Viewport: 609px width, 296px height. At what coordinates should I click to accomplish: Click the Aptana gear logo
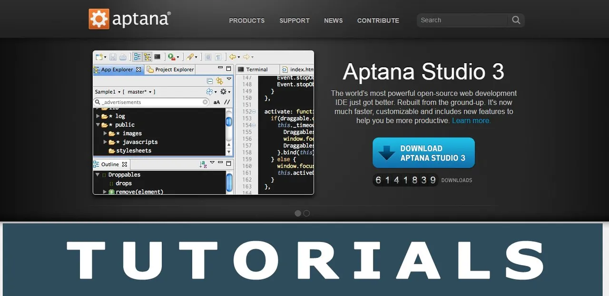(99, 19)
